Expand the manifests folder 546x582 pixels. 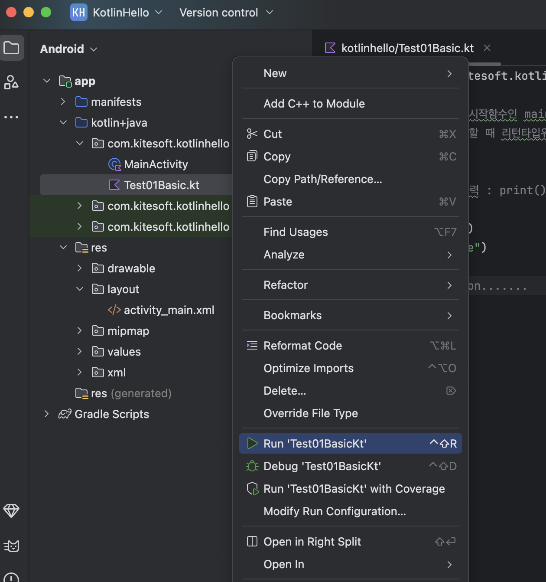[x=63, y=101]
